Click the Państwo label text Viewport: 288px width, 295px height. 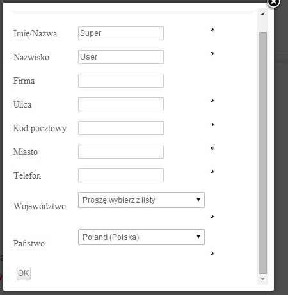(29, 243)
